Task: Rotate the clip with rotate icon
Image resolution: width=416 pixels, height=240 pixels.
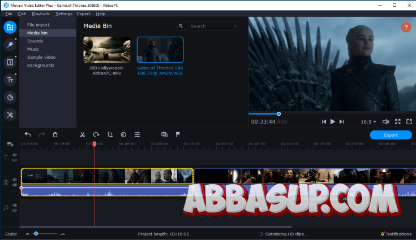Action: tap(96, 135)
